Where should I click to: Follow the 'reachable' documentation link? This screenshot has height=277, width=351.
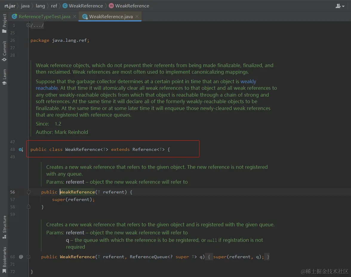pos(47,88)
